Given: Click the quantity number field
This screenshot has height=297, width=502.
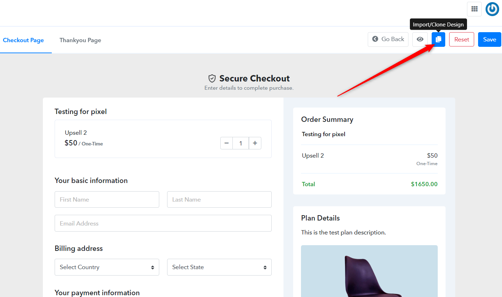Looking at the screenshot, I should coord(241,143).
